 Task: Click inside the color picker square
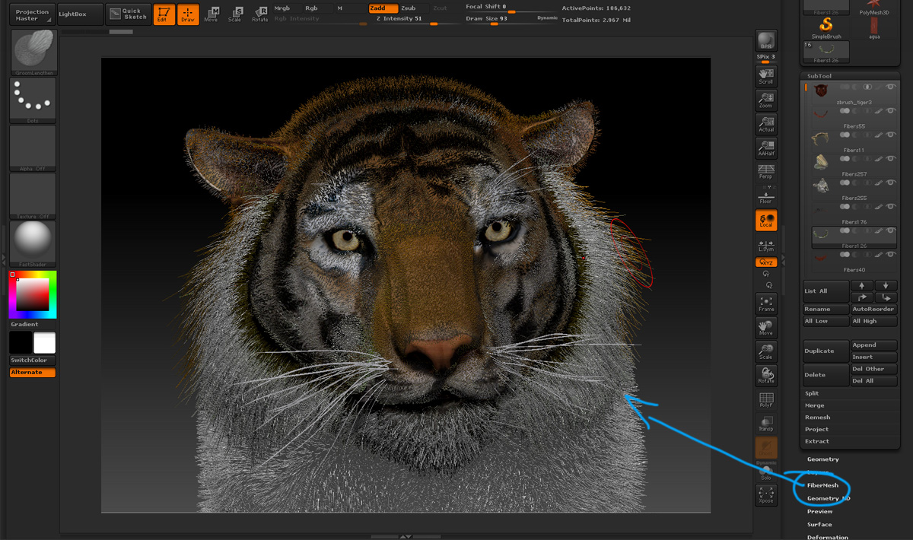pos(33,295)
